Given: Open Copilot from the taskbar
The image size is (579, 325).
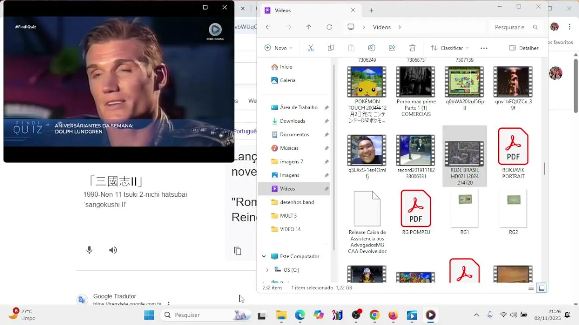Looking at the screenshot, I should [319, 315].
